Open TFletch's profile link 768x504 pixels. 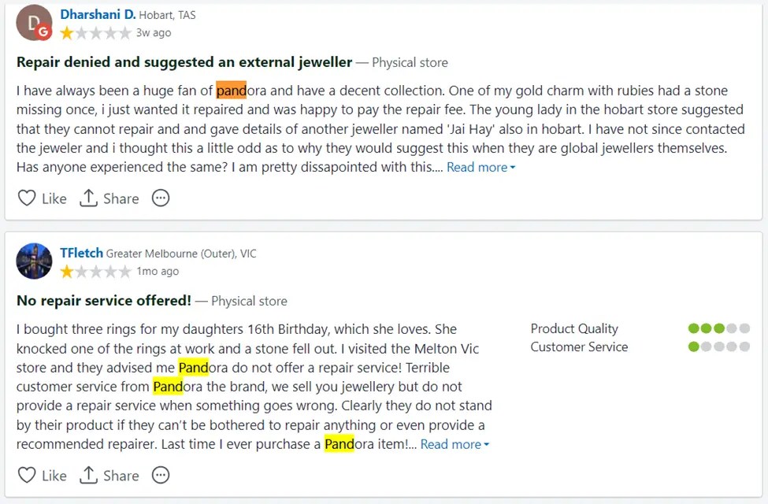(x=81, y=253)
